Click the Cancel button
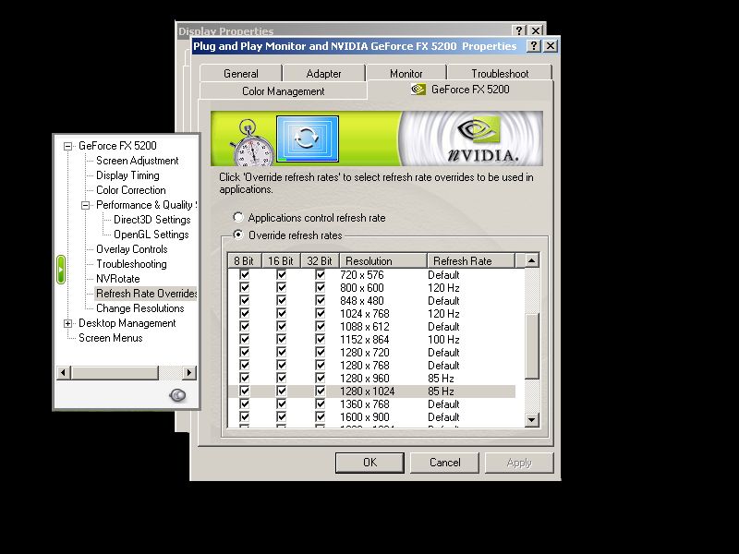The width and height of the screenshot is (739, 554). [x=444, y=463]
